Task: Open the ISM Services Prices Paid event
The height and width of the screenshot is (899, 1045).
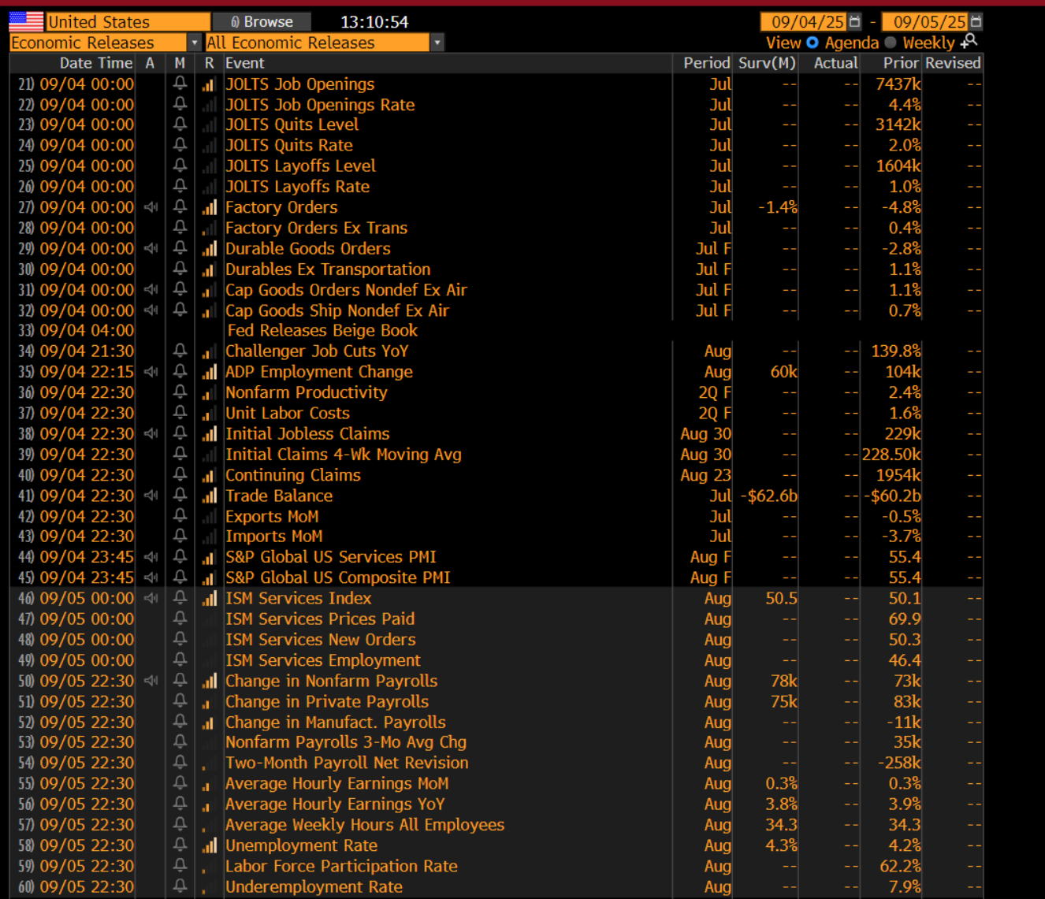Action: [320, 619]
